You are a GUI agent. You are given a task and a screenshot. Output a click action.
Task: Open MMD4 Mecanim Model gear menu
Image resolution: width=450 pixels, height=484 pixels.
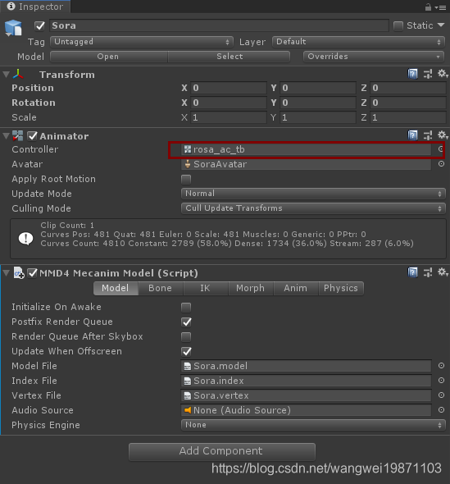click(443, 272)
